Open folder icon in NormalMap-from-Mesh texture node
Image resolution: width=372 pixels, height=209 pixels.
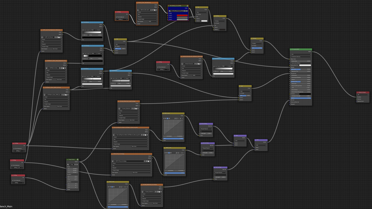pyautogui.click(x=145, y=135)
